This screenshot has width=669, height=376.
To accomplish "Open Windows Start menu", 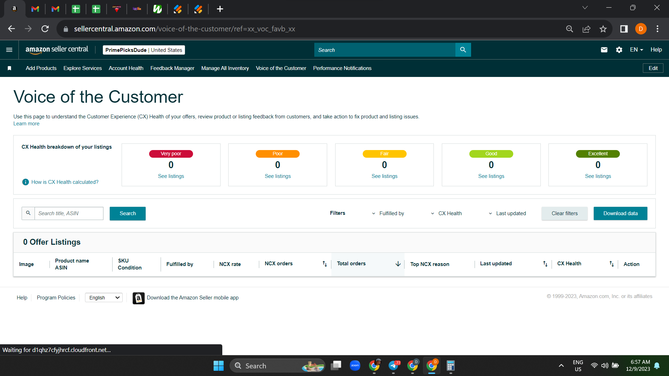I will (218, 366).
